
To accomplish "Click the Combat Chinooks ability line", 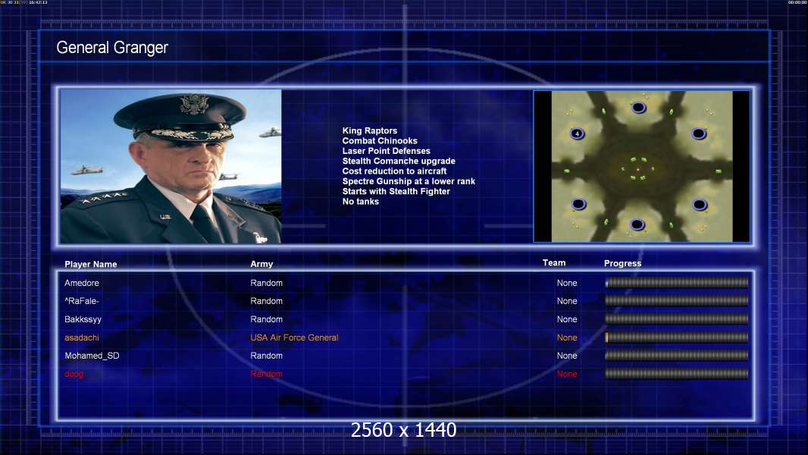I will pyautogui.click(x=380, y=141).
